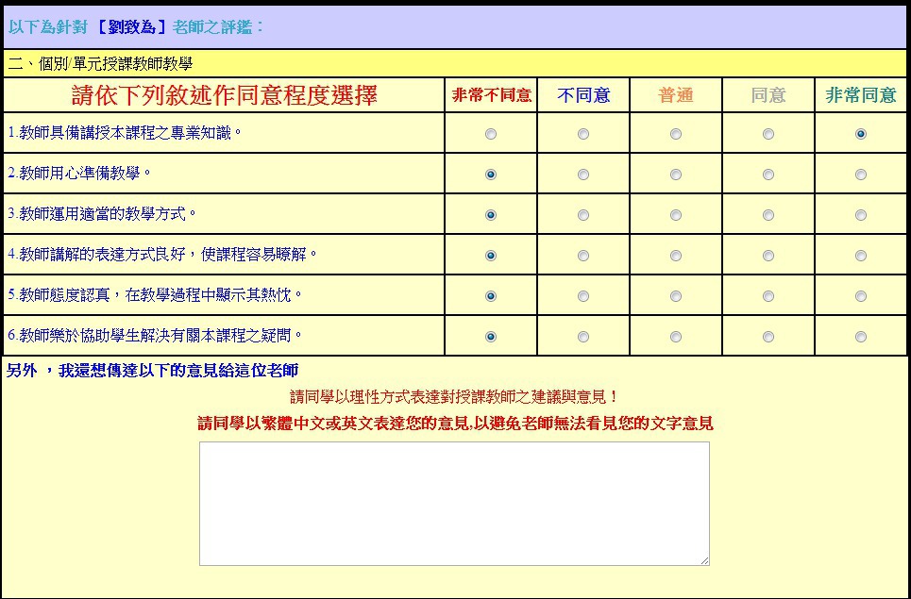Pick 同意 for question 2 用心準備教學

coord(768,175)
